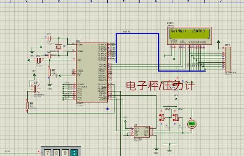244x156 pixels.
Task: Select the U5 microcontroller chip body
Action: [92, 73]
